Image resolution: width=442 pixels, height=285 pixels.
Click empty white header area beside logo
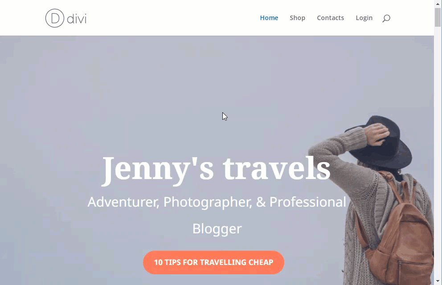coord(169,18)
